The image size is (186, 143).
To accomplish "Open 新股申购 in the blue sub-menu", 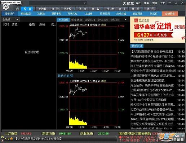I will [x=56, y=14].
